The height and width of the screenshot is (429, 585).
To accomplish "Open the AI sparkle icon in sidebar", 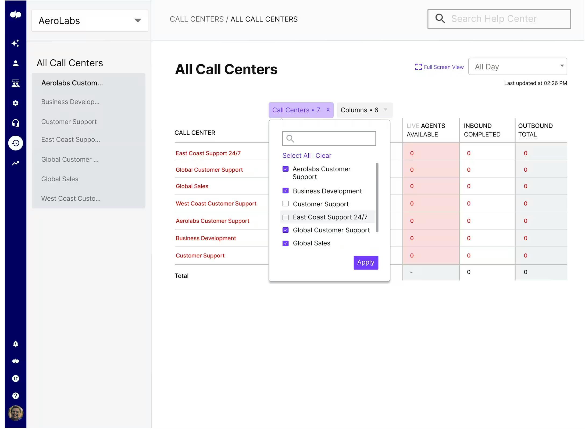I will pyautogui.click(x=16, y=43).
